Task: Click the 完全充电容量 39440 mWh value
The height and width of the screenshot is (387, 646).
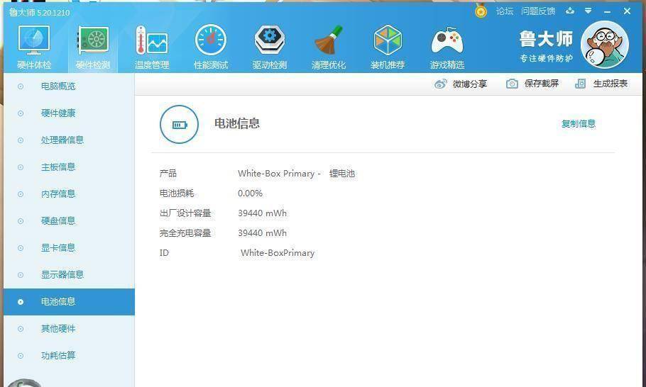Action: pos(262,232)
